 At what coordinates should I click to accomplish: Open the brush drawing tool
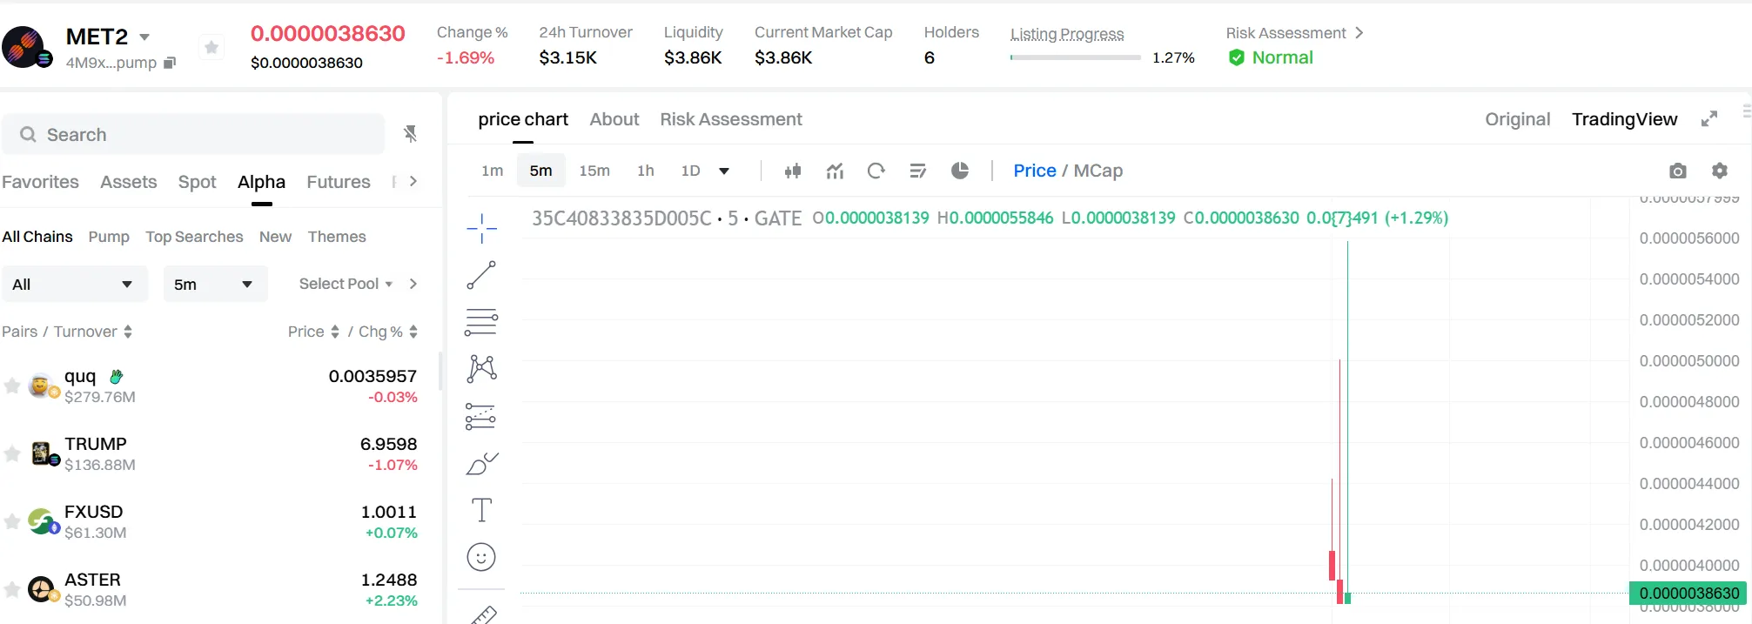(x=481, y=464)
